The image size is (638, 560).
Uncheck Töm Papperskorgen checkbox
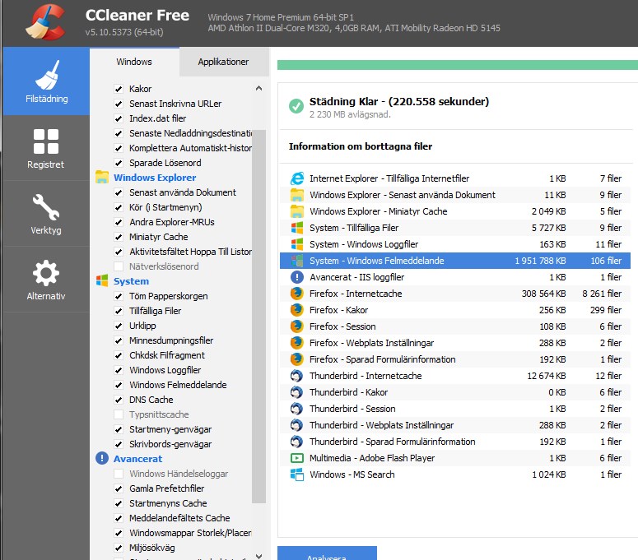[x=119, y=296]
